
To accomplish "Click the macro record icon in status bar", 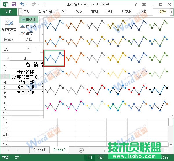I will point(17,158).
